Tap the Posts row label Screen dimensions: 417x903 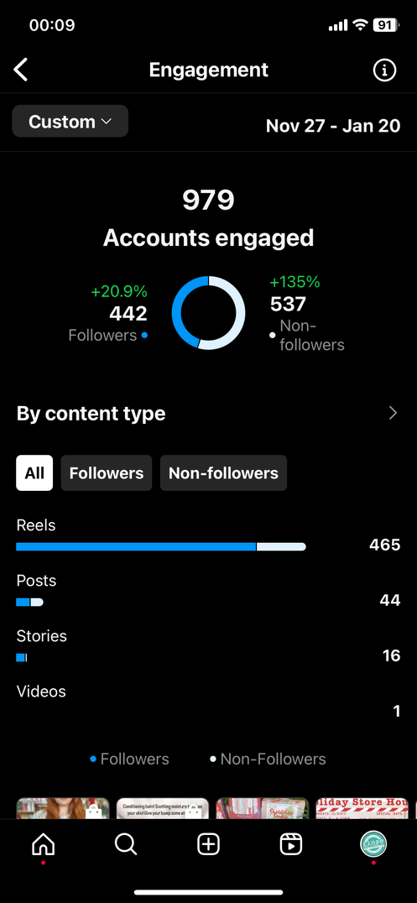(x=36, y=581)
